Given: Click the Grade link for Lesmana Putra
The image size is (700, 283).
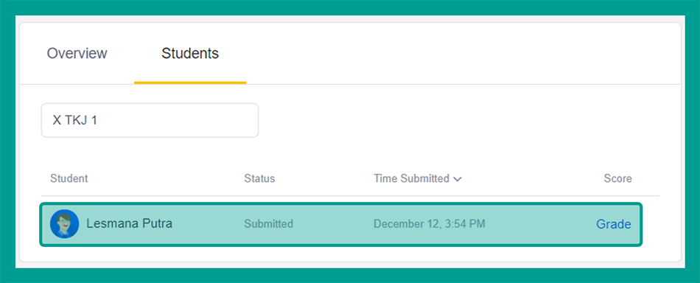Looking at the screenshot, I should click(x=613, y=224).
